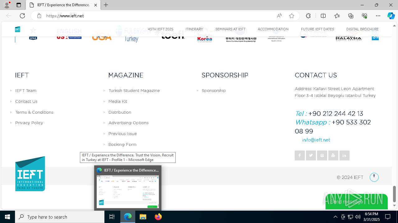
Task: Add this page to favorites star
Action: pos(292,16)
